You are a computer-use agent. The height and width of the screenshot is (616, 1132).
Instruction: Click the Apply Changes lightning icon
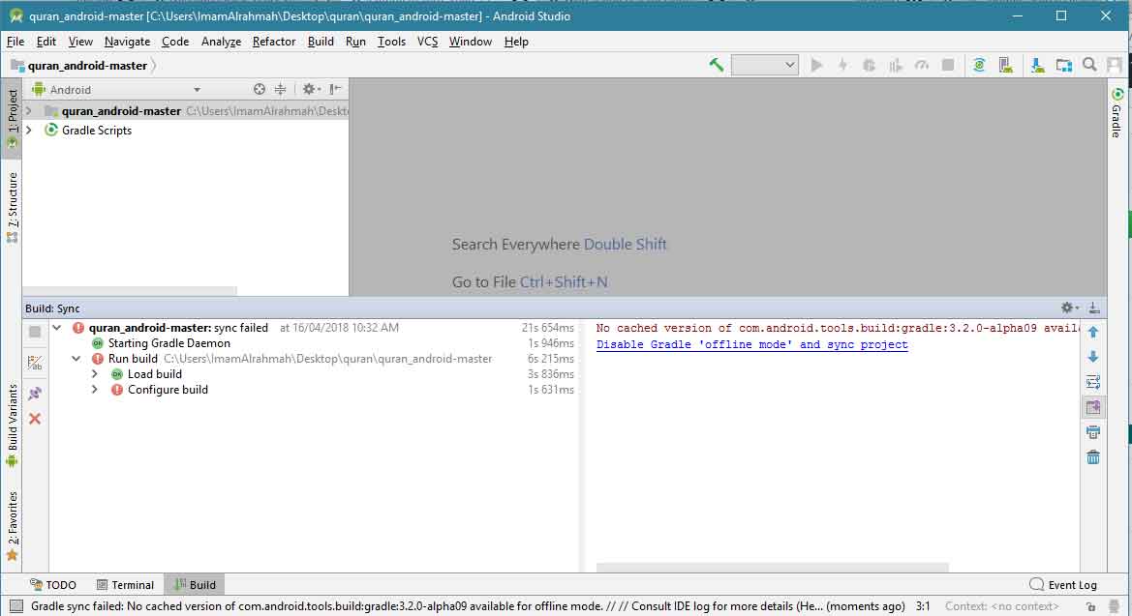[x=842, y=66]
